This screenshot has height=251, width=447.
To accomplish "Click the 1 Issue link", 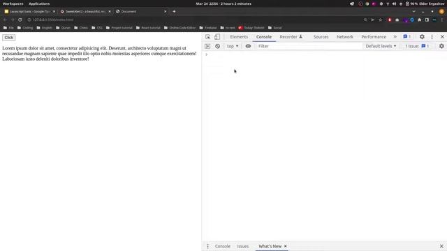I will point(417,46).
